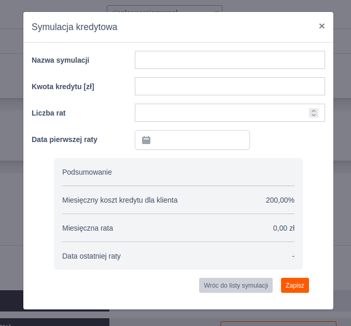Open the dropdown behind the dialog top
This screenshot has width=351, height=326.
coord(164,9)
